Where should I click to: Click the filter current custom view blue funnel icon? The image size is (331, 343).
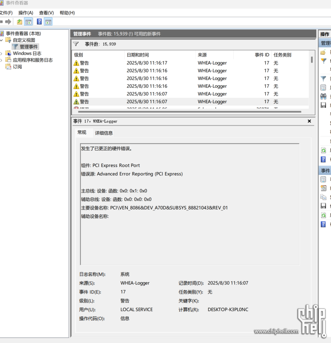point(323,79)
